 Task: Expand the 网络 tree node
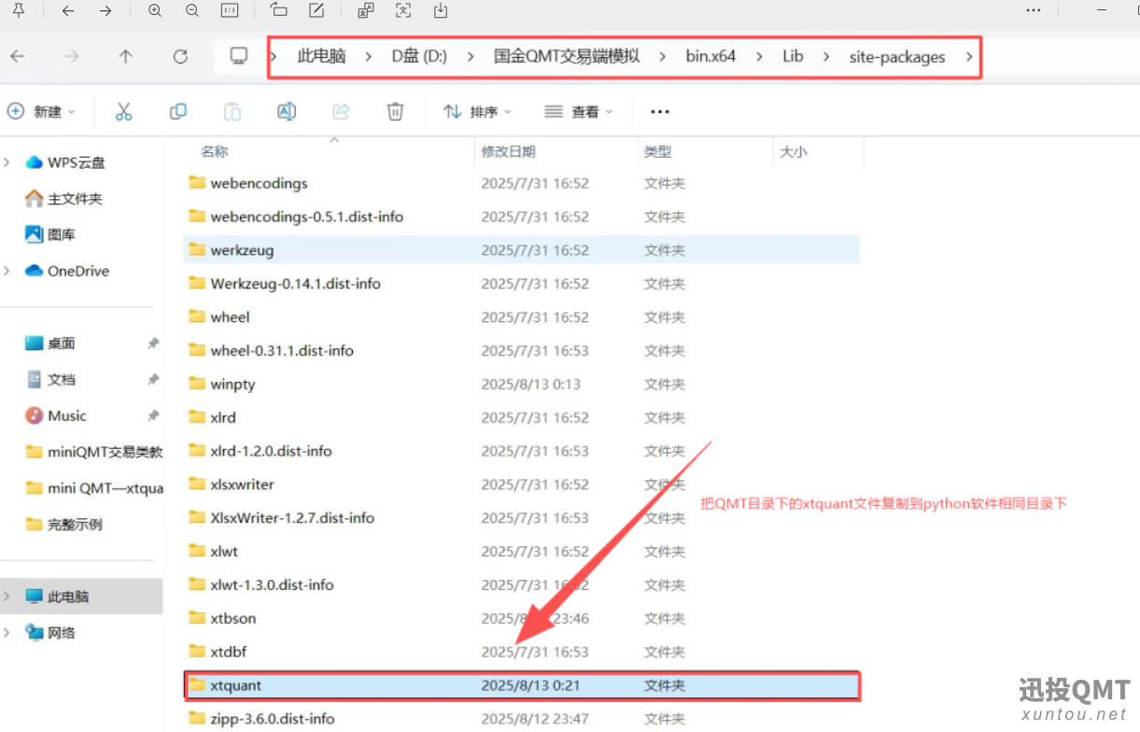(7, 633)
